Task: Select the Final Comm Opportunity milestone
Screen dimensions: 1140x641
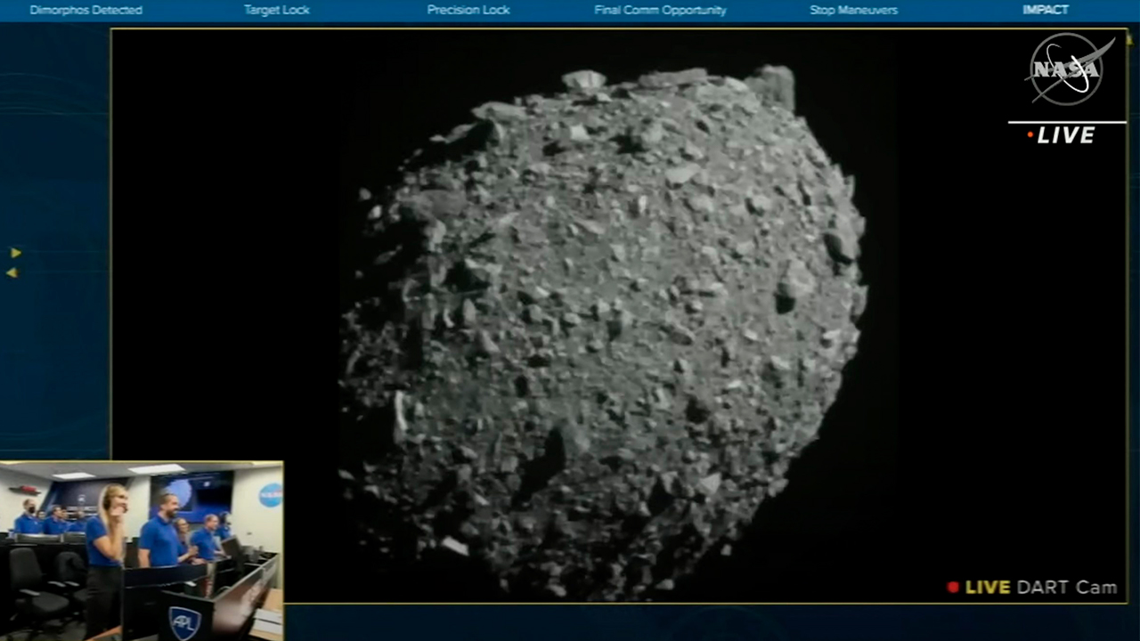Action: click(x=660, y=11)
